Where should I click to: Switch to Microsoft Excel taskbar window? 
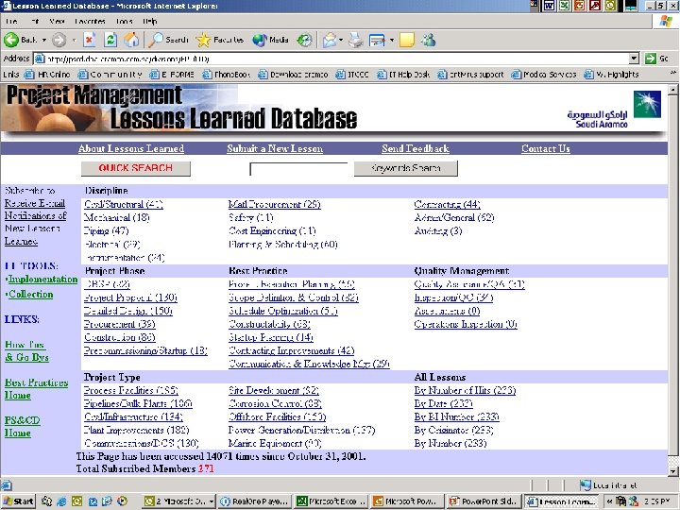(x=331, y=501)
